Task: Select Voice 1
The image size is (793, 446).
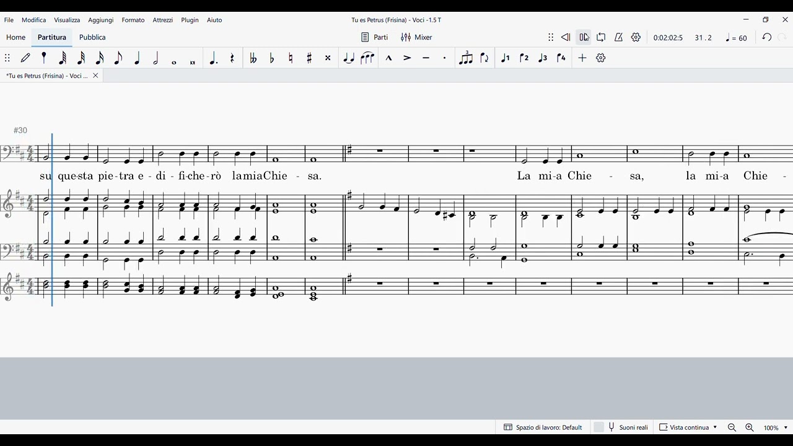Action: pyautogui.click(x=506, y=58)
